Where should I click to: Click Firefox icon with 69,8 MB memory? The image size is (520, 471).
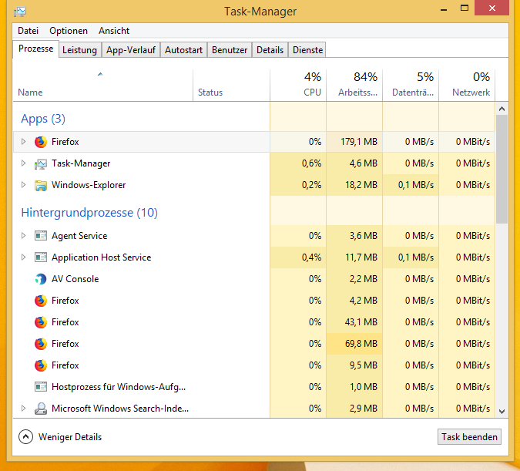[x=41, y=344]
